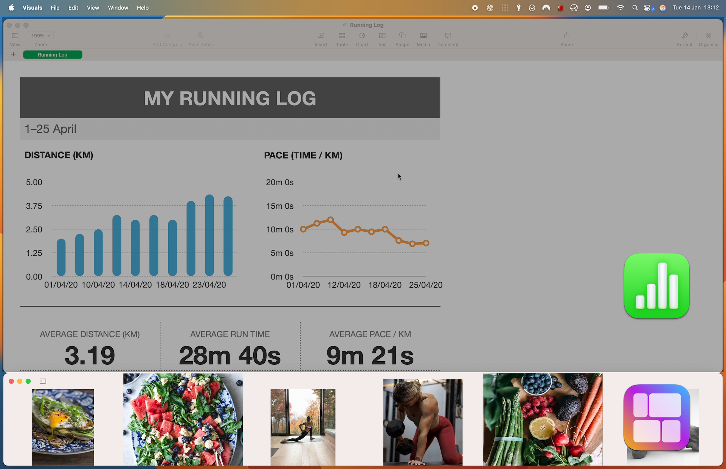Toggle the Organise panel
Screen dimensions: 726x469
tap(708, 38)
